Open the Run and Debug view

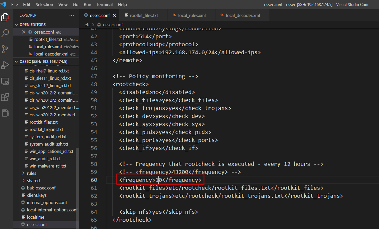coord(5,65)
